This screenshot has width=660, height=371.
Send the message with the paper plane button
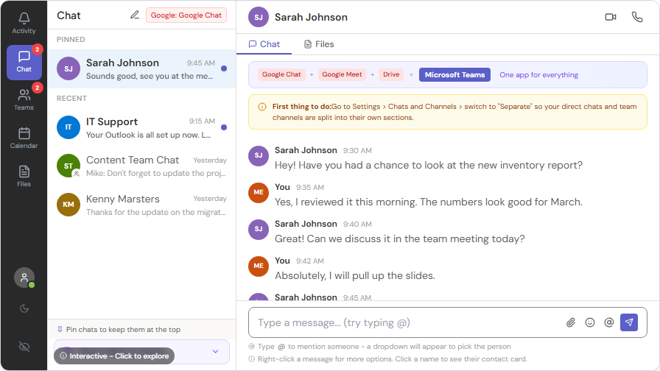[629, 322]
